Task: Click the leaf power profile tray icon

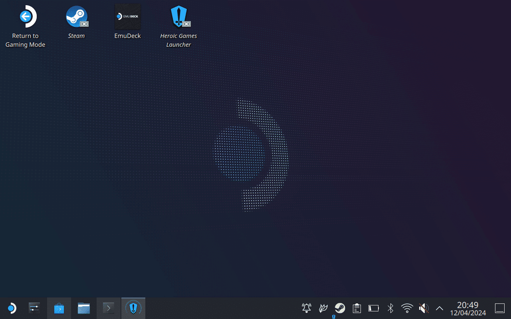Action: pos(323,308)
